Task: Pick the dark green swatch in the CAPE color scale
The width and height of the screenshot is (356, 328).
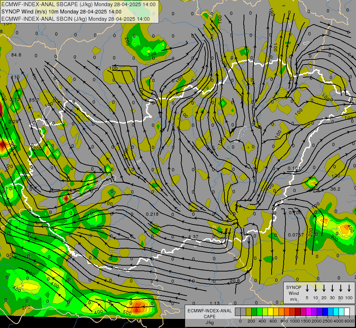Action: click(x=254, y=312)
